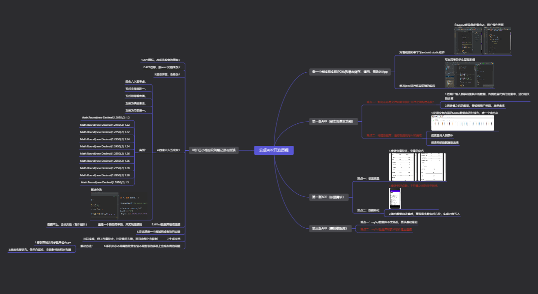This screenshot has height=294, width=538.
Task: Select the '7.生成文档' node
Action: [174, 238]
